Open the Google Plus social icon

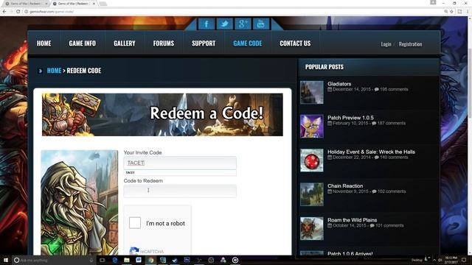click(x=243, y=24)
